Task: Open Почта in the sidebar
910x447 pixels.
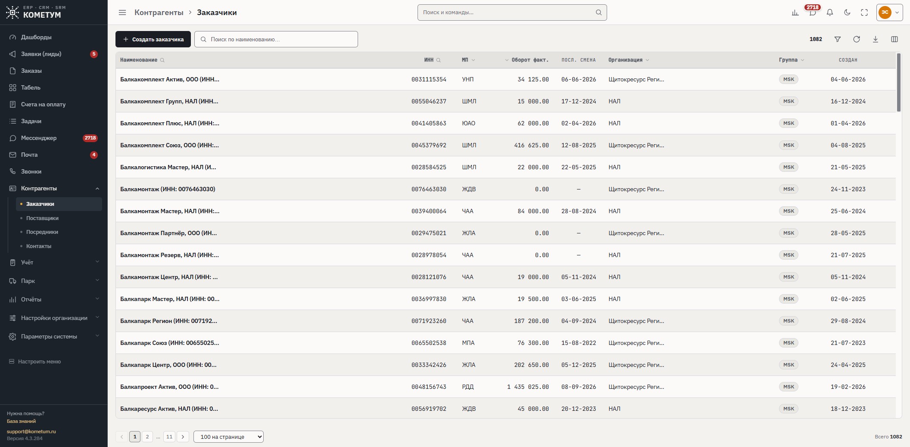Action: [54, 155]
